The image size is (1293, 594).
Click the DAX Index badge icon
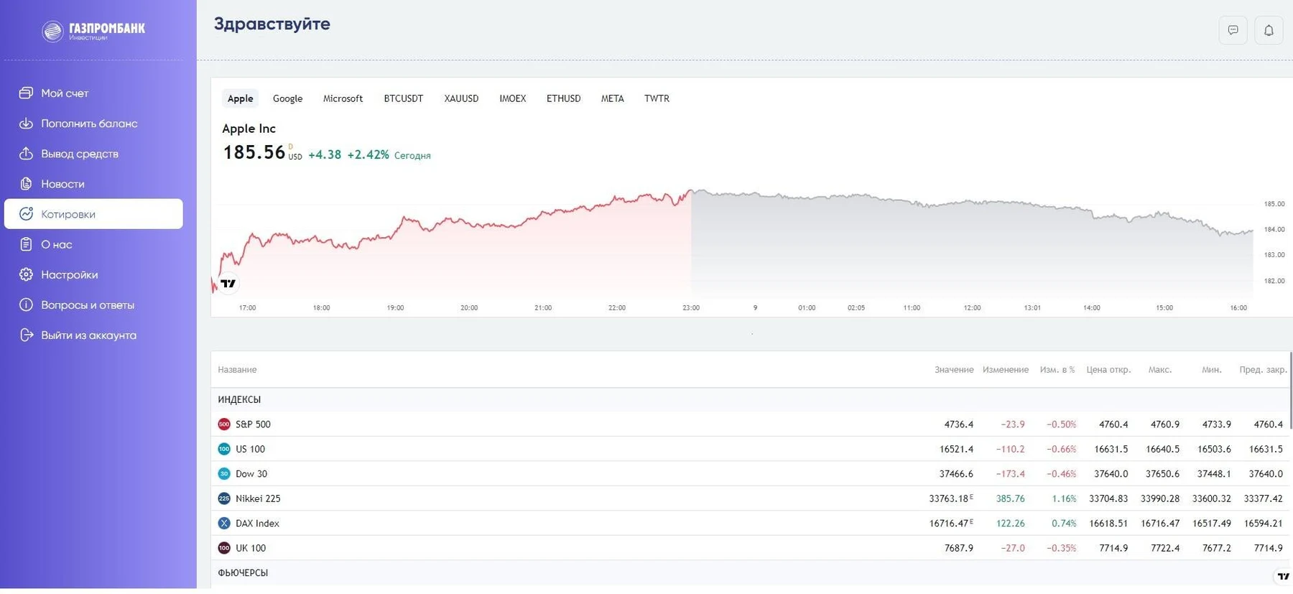[x=224, y=523]
